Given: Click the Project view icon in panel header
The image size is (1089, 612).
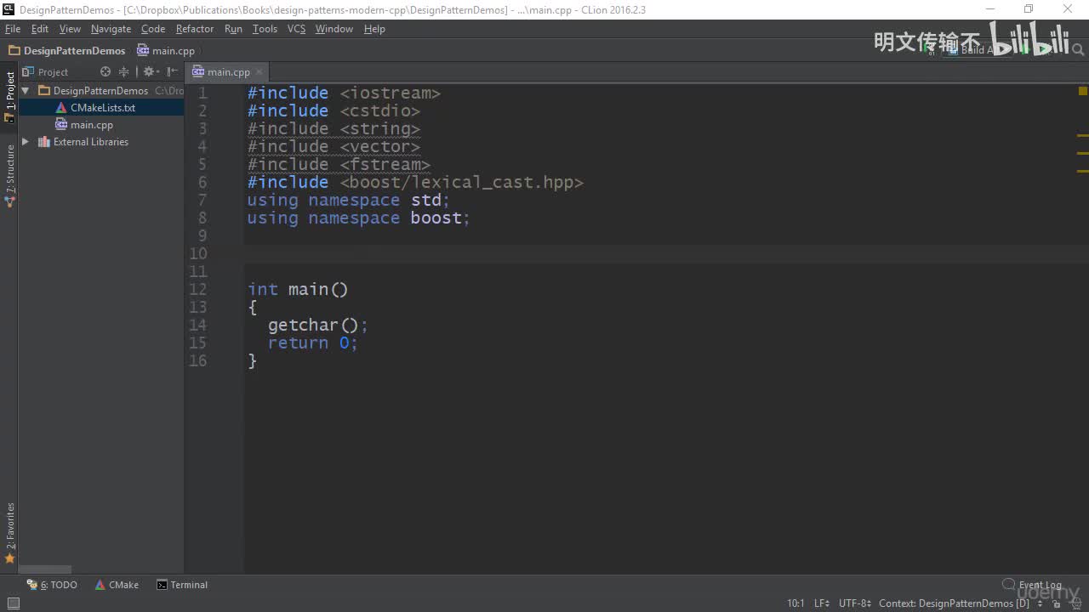Looking at the screenshot, I should point(28,72).
